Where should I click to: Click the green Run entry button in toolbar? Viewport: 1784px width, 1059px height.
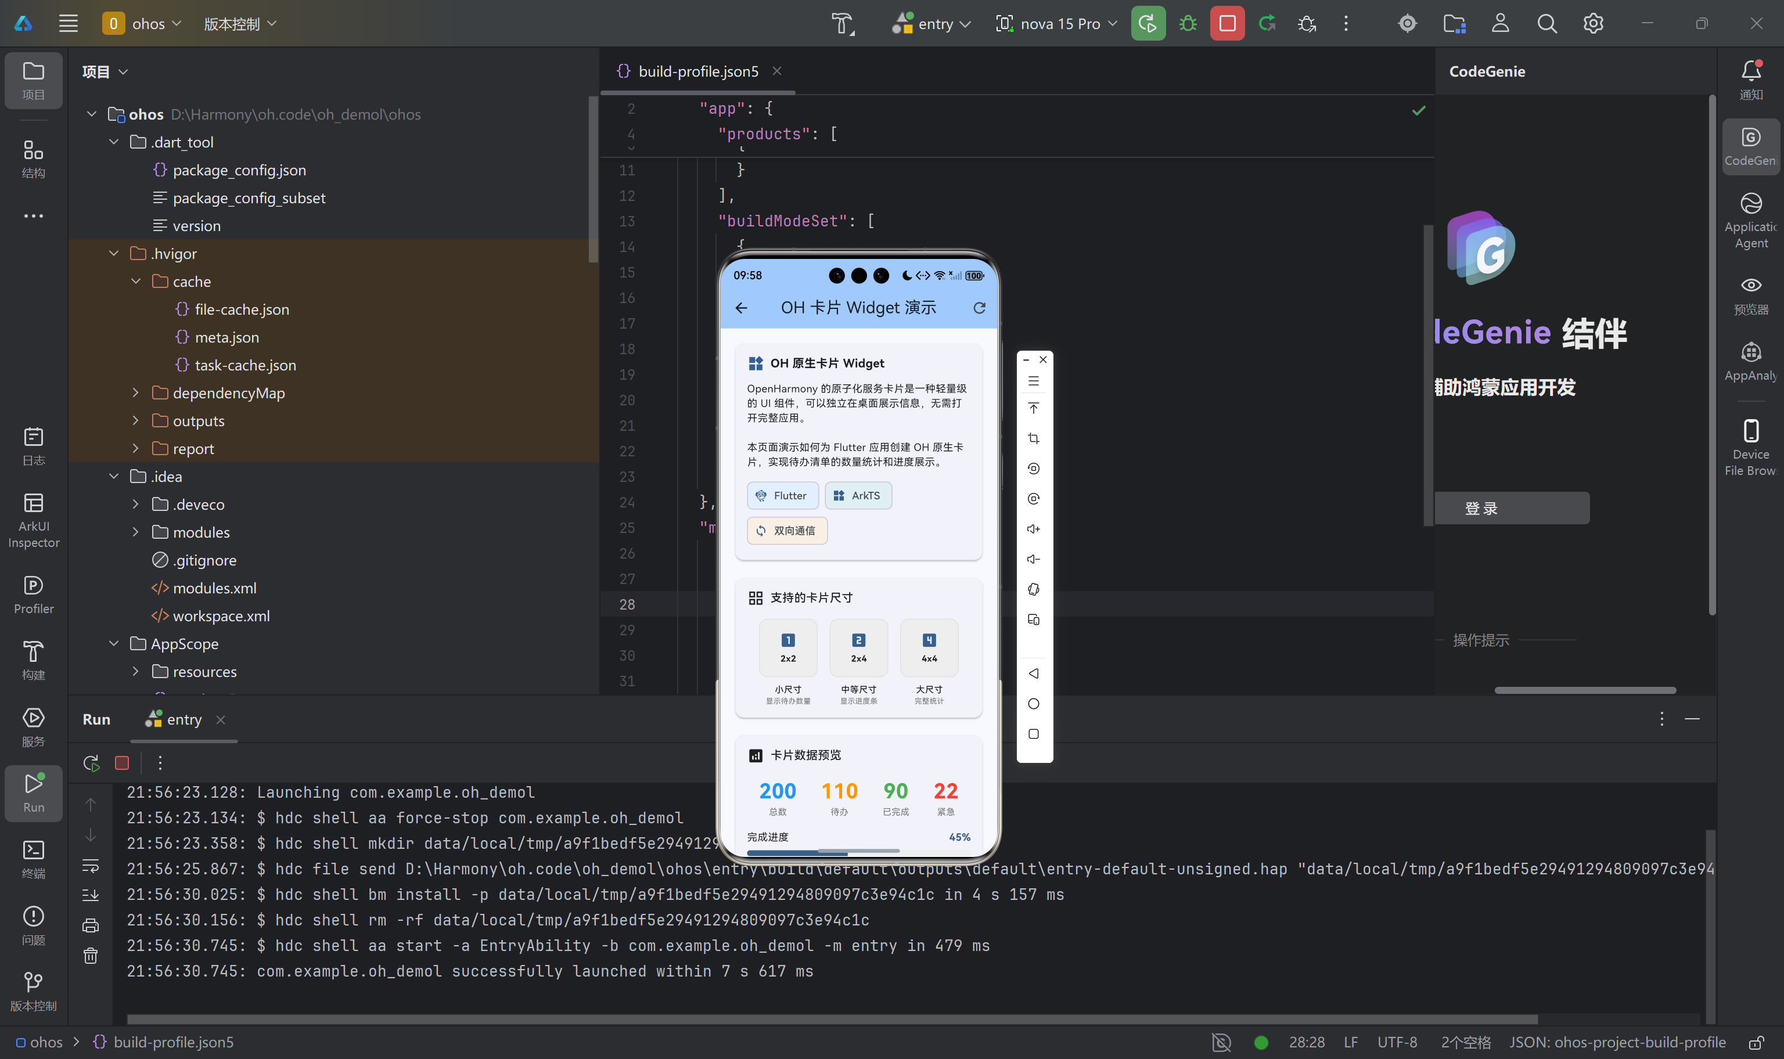(x=1148, y=24)
